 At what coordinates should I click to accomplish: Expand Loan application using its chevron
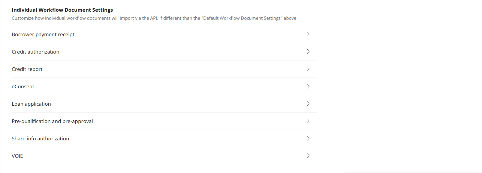[308, 104]
